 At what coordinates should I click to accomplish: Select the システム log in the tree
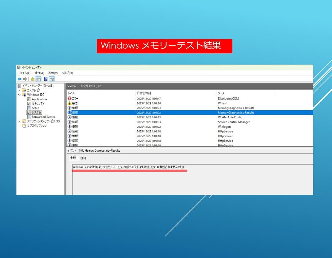pyautogui.click(x=36, y=113)
